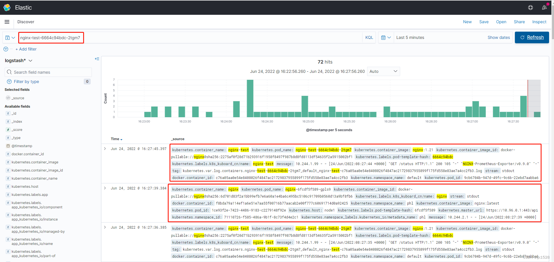Screen dimensions: 554x262
Task: Click the @timestamp date type icon
Action: click(8, 146)
